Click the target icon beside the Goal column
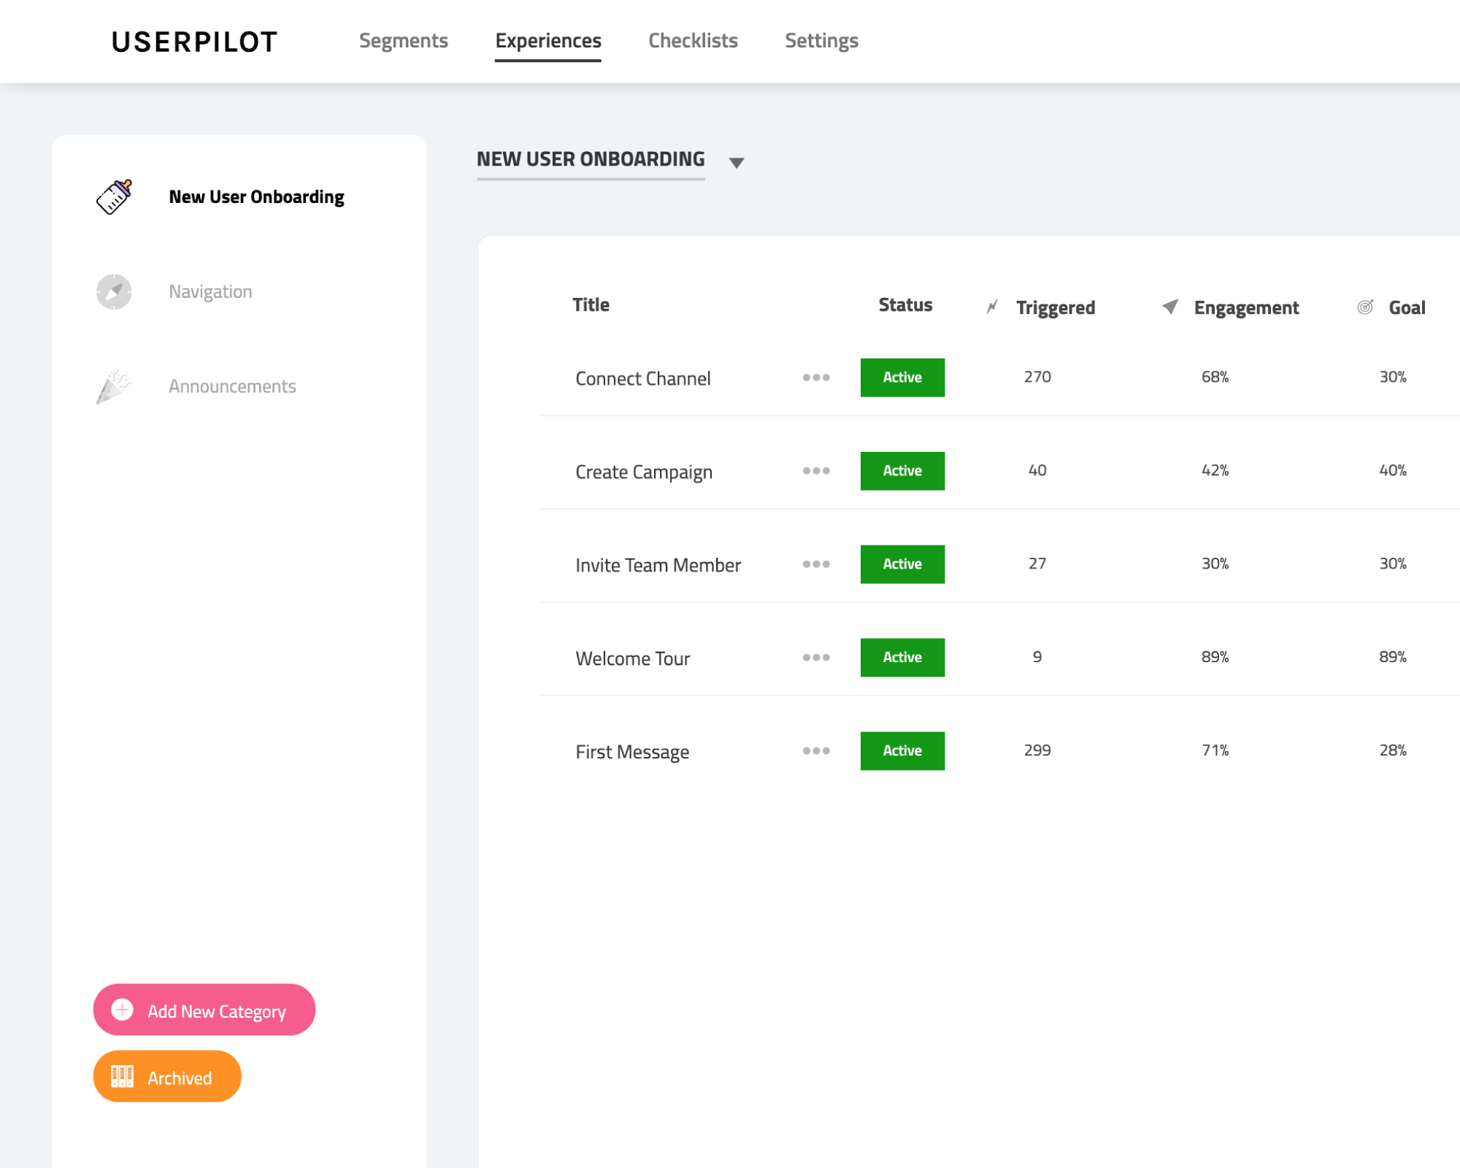This screenshot has height=1168, width=1460. point(1364,307)
